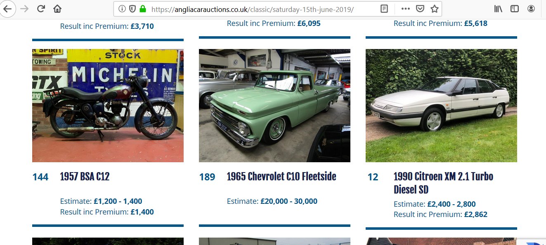Bookmark this page with star icon
The width and height of the screenshot is (546, 245).
coord(434,9)
